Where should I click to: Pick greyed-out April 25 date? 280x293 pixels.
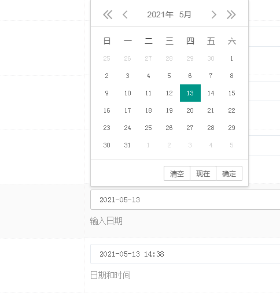pyautogui.click(x=106, y=58)
